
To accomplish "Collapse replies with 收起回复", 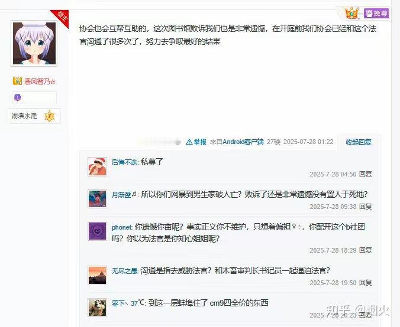I will [359, 142].
